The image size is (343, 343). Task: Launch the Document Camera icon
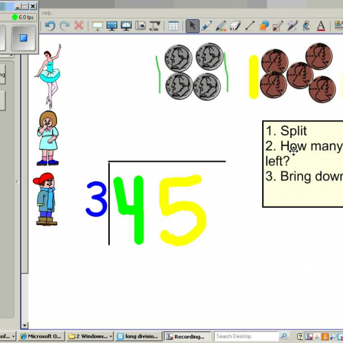[155, 25]
